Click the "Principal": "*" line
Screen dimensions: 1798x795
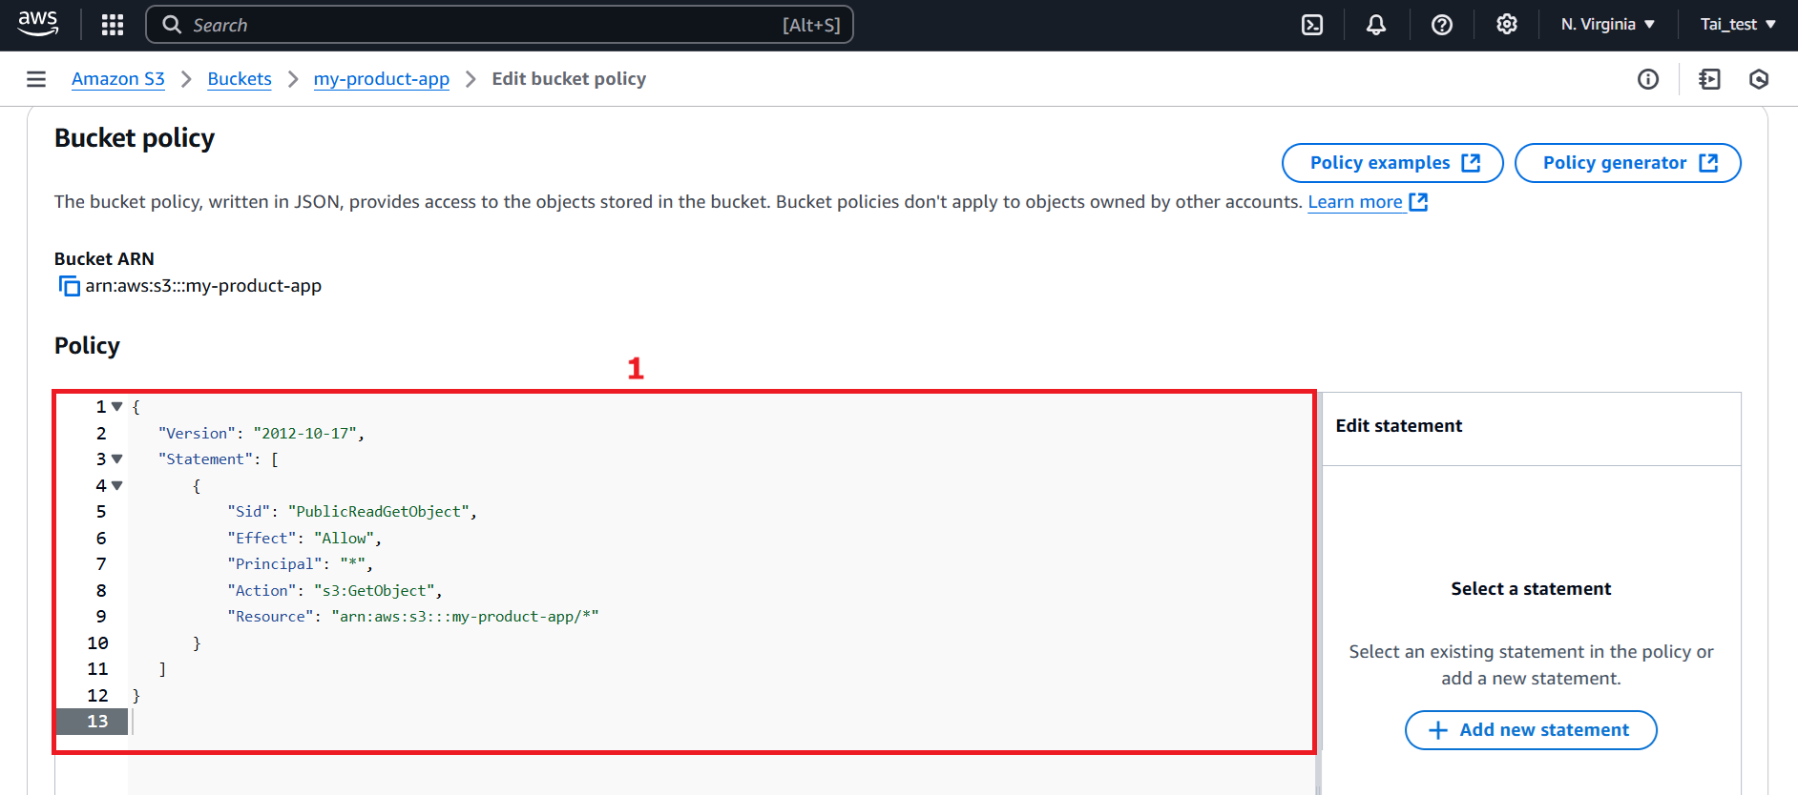pyautogui.click(x=300, y=564)
